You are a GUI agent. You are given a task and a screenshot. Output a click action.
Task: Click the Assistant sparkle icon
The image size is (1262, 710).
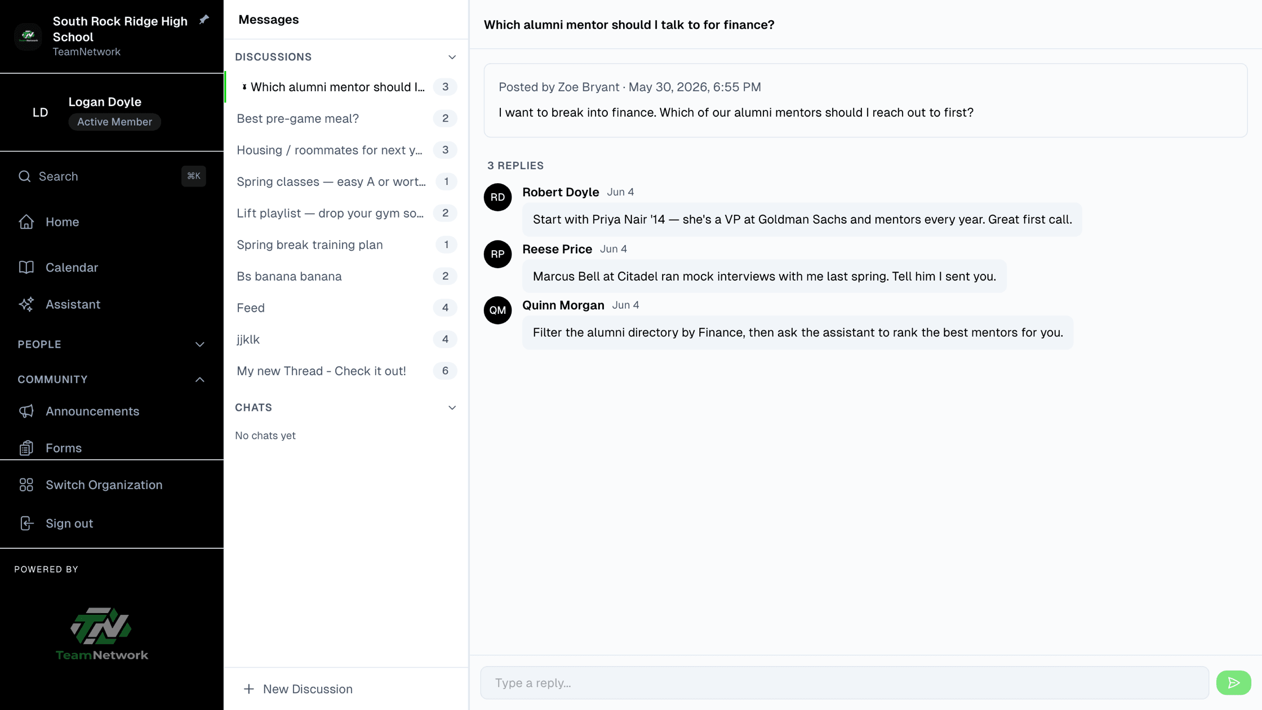[x=26, y=304]
